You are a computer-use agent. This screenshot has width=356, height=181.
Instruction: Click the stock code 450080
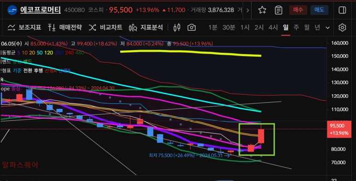75,10
